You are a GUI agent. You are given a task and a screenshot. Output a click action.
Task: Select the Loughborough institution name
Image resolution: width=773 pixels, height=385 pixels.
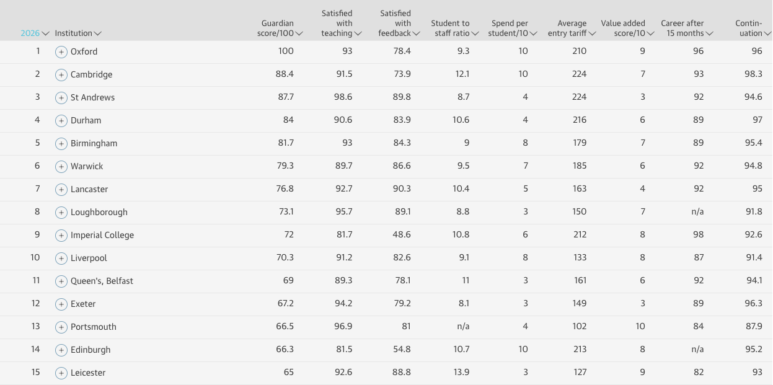click(99, 212)
